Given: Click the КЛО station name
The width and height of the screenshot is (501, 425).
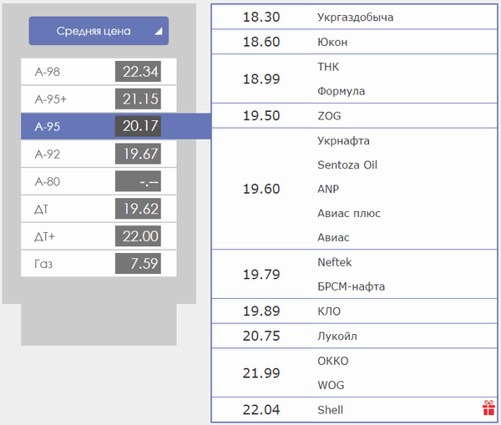Looking at the screenshot, I should point(329,311).
